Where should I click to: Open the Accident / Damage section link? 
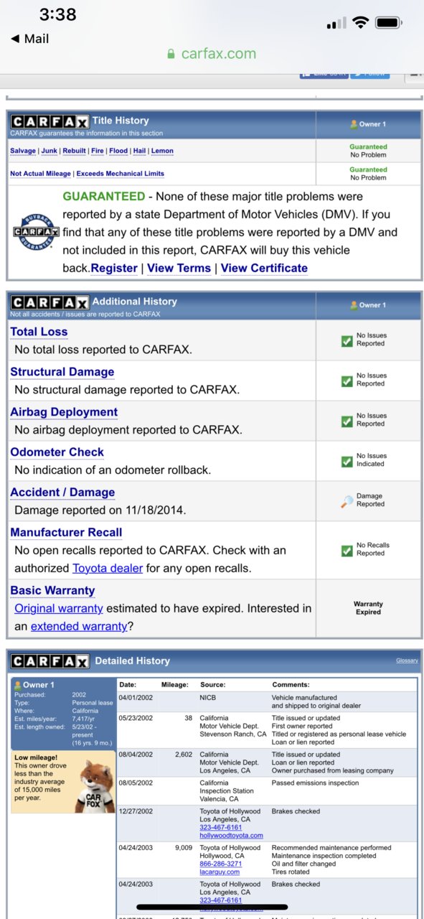62,493
